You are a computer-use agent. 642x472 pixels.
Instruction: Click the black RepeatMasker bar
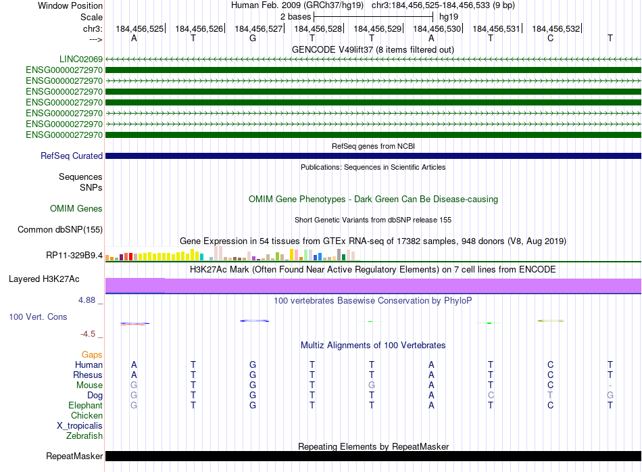[373, 456]
